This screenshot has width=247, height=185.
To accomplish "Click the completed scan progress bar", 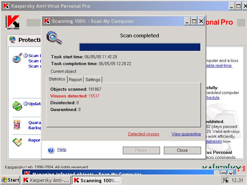I will [x=140, y=47].
